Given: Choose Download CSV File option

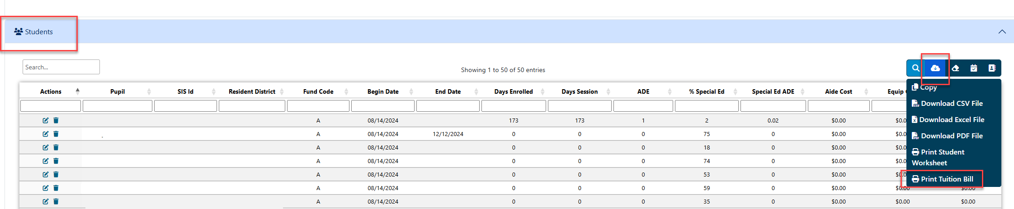Looking at the screenshot, I should pyautogui.click(x=947, y=104).
